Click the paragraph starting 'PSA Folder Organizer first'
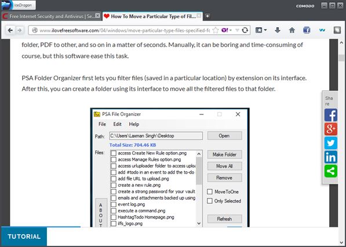The height and width of the screenshot is (247, 346). coord(164,83)
